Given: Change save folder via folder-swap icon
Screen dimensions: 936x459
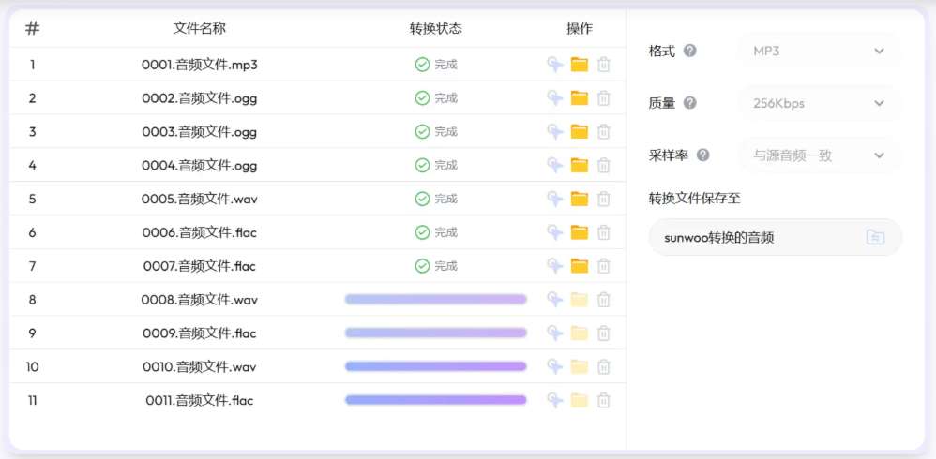Looking at the screenshot, I should coord(875,237).
